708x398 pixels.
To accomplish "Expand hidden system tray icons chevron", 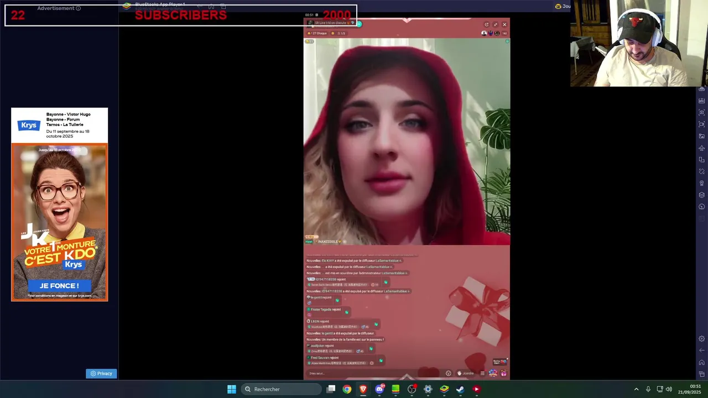I will tap(636, 389).
